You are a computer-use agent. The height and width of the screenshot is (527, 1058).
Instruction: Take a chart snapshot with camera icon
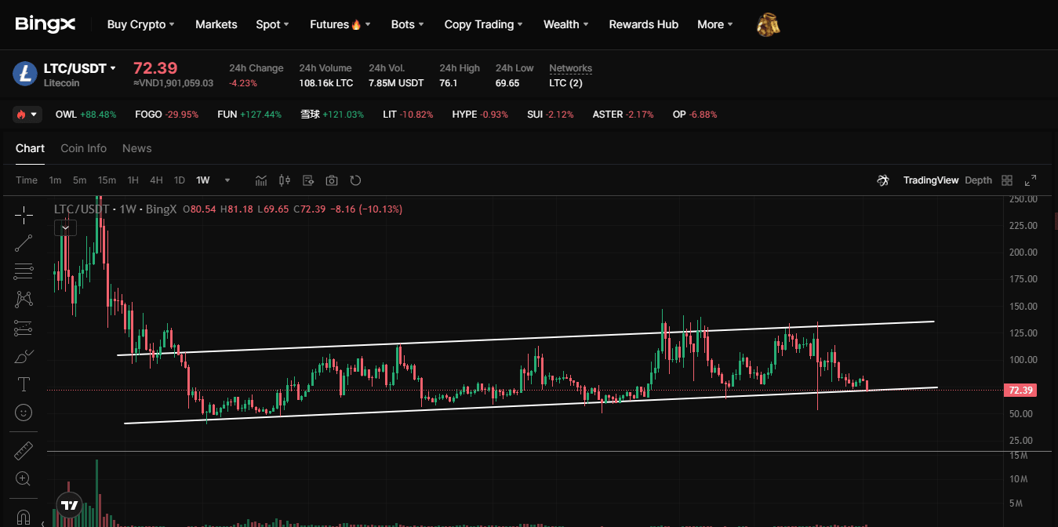click(x=331, y=180)
